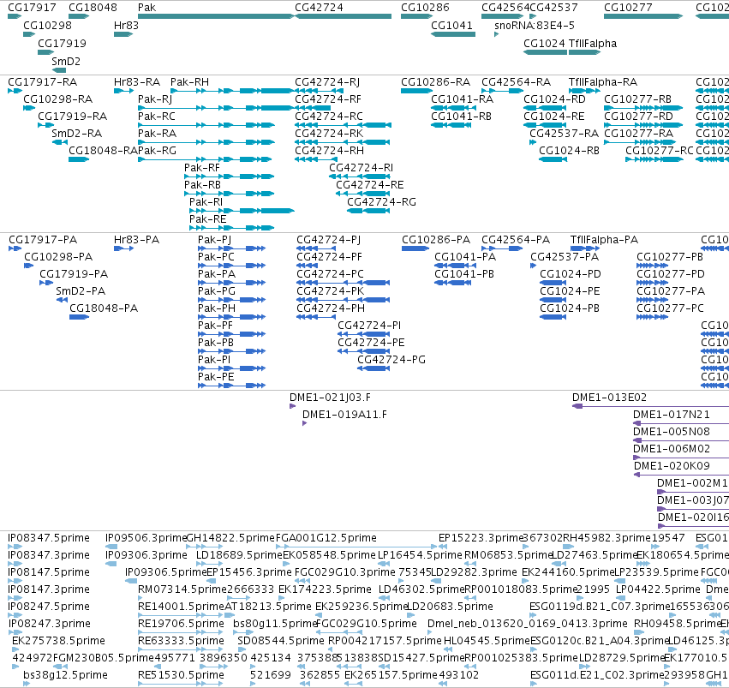This screenshot has width=729, height=688.
Task: Click the CG1024-PB protein label
Action: (x=570, y=308)
